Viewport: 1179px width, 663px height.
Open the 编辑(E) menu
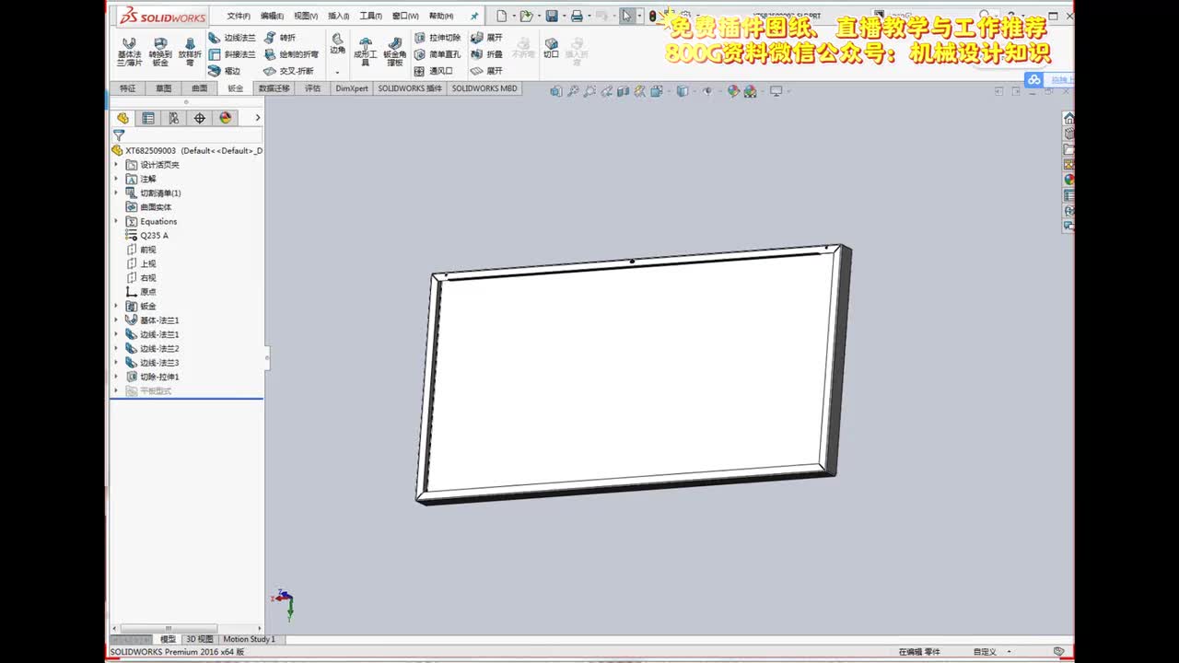pos(272,16)
